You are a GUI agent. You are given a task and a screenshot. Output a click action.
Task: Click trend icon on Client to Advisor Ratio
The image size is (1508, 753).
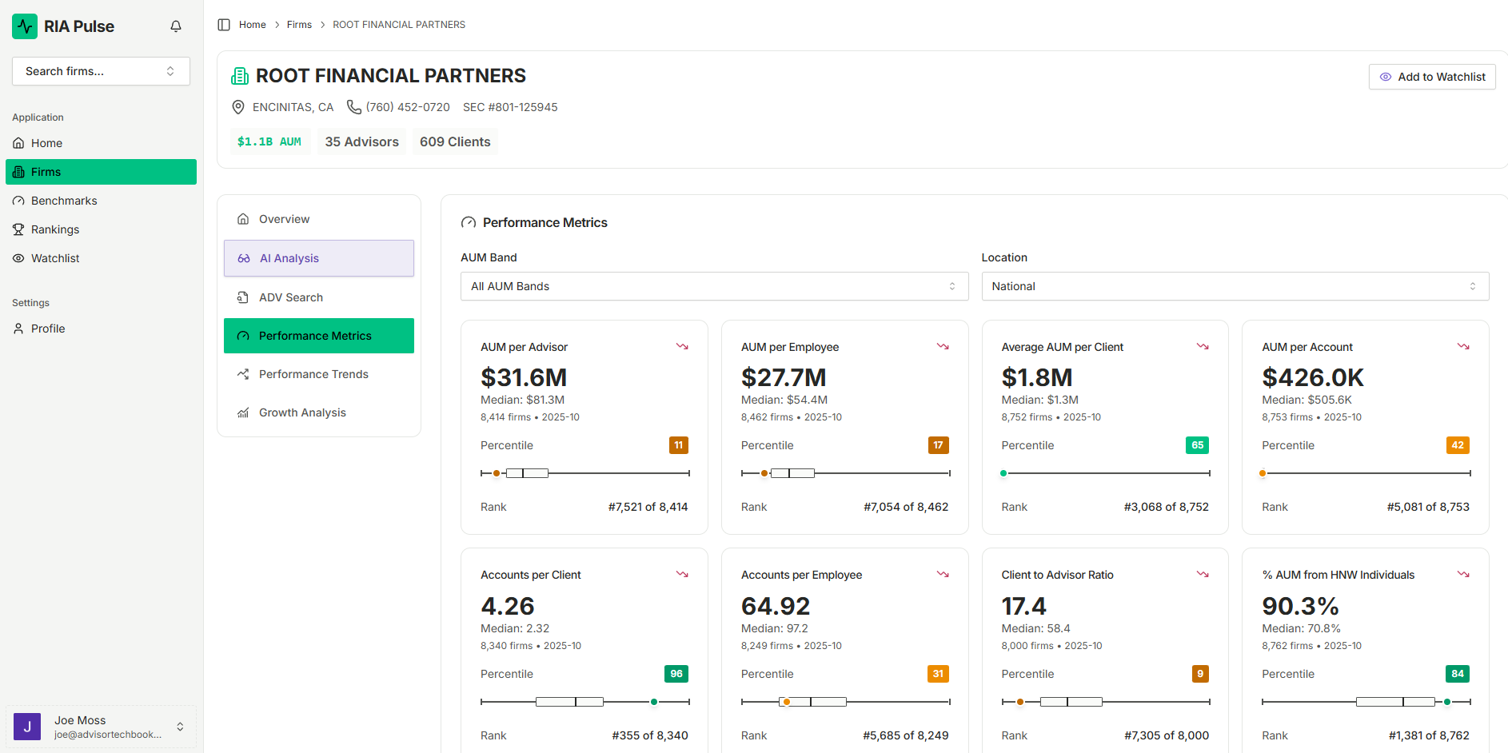point(1203,574)
